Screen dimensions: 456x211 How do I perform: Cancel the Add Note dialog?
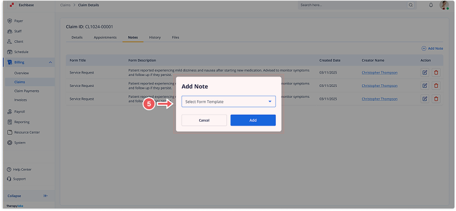(204, 120)
